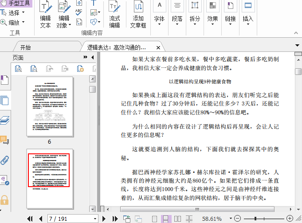Go to next page button
This screenshot has height=223, width=302.
104,219
